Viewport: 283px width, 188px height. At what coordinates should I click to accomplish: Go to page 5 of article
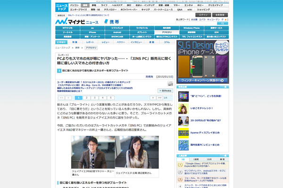coord(111,98)
